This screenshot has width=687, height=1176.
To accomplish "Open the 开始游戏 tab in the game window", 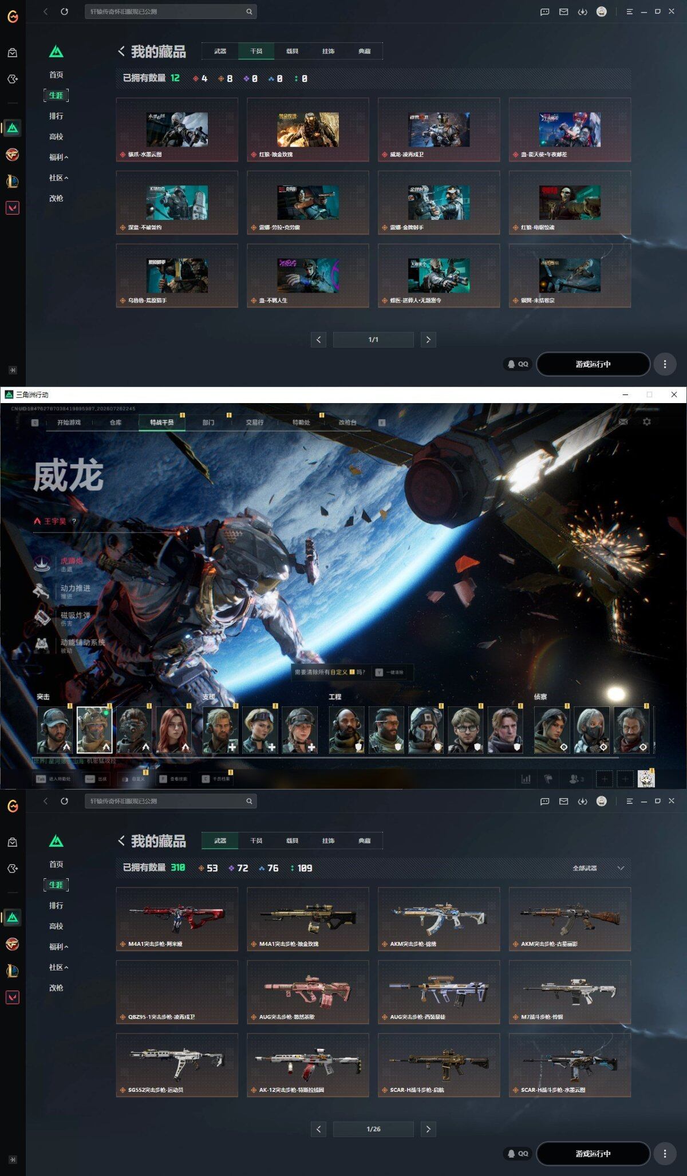I will pyautogui.click(x=69, y=423).
